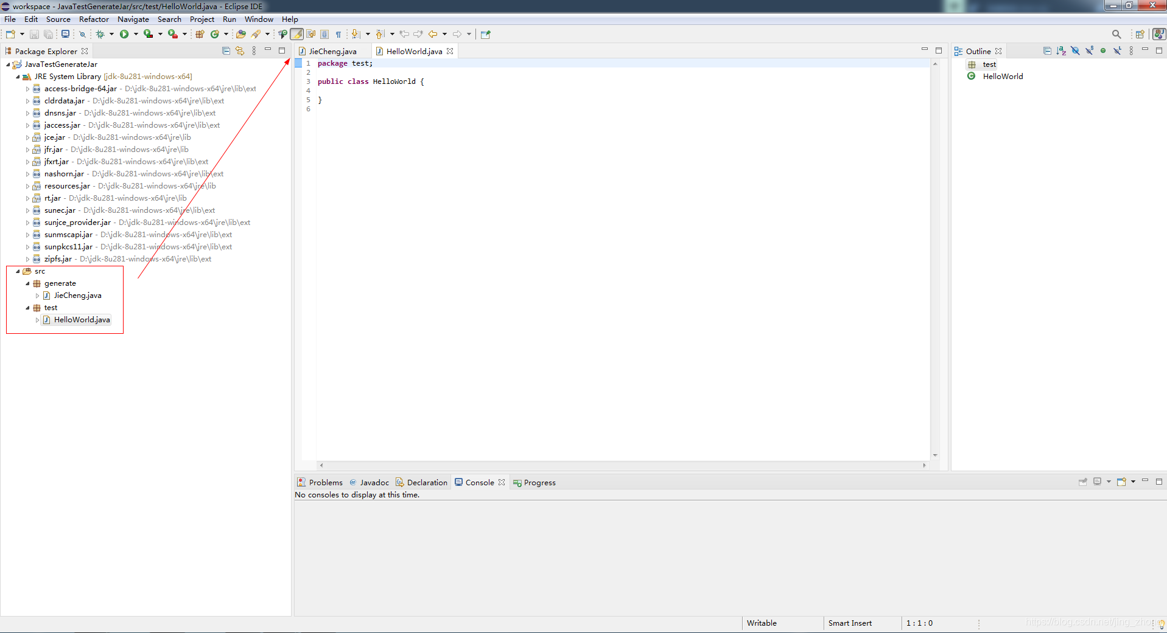Click the editor vertical scrollbar down arrow
The height and width of the screenshot is (633, 1167).
click(x=935, y=455)
